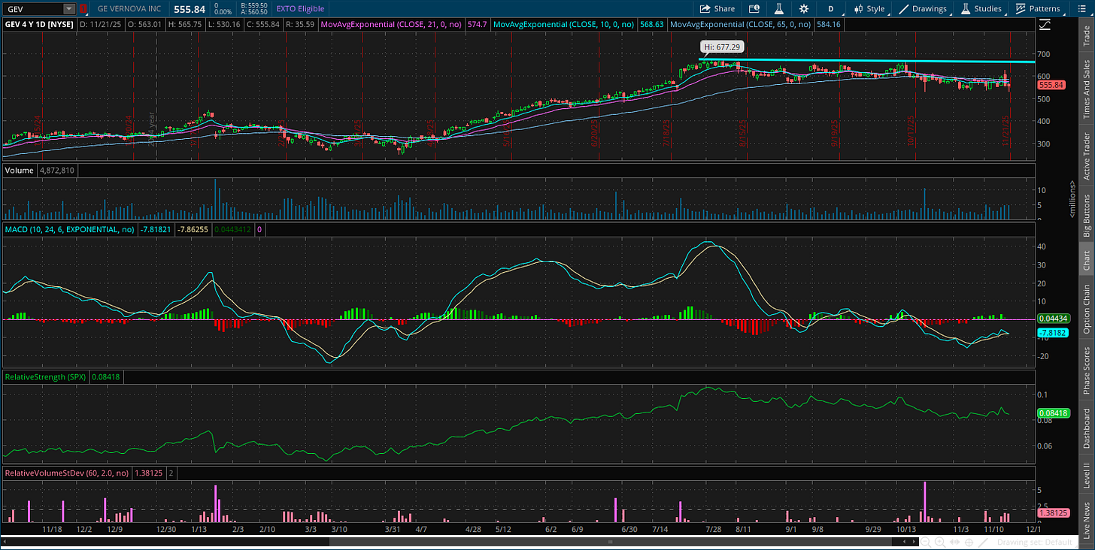The image size is (1095, 550).
Task: Open the Style dropdown menu
Action: tap(869, 9)
